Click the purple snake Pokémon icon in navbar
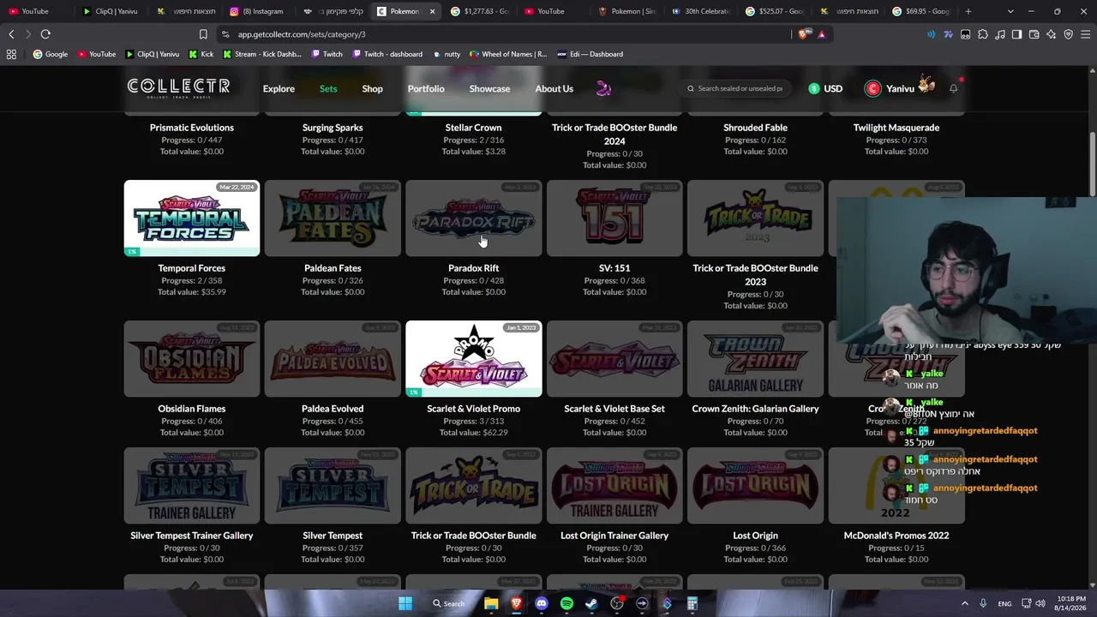This screenshot has height=617, width=1097. (603, 88)
